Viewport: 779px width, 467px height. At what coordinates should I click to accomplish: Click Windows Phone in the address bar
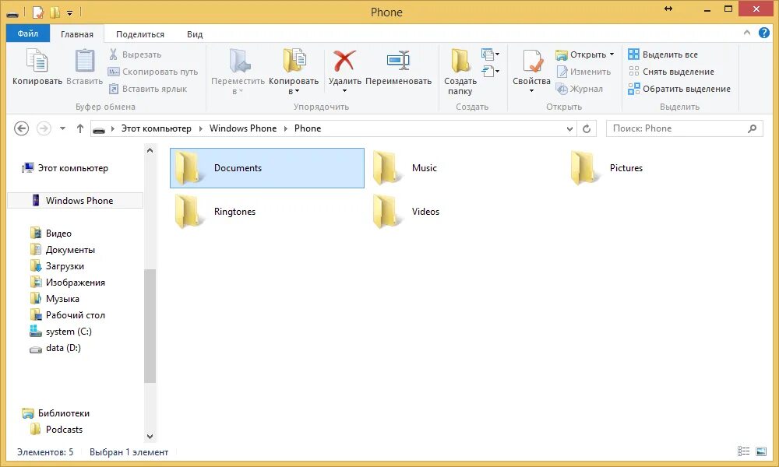[243, 128]
